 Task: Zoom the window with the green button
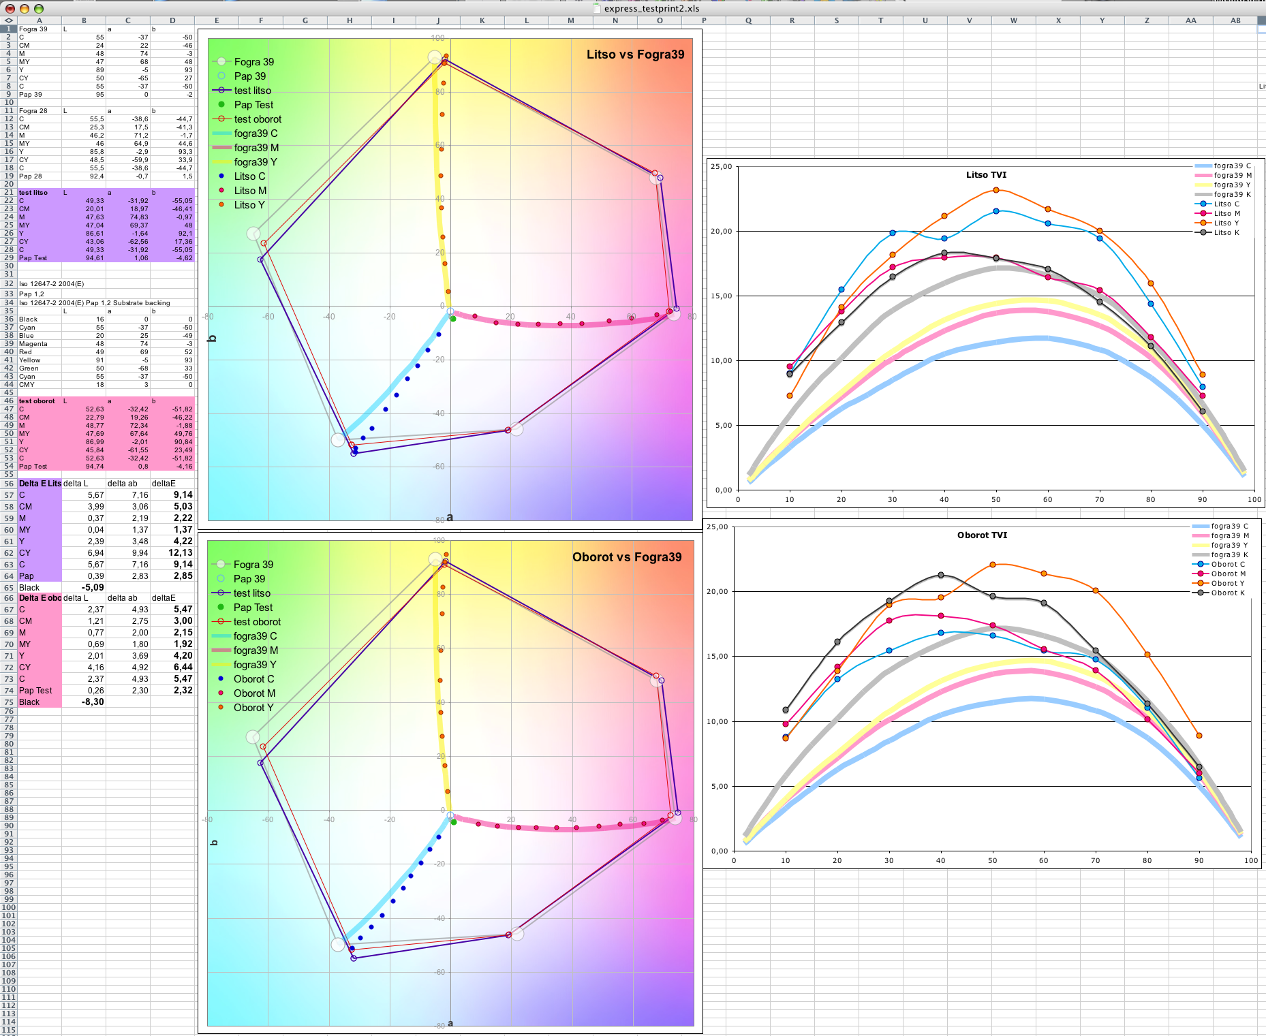(x=39, y=8)
